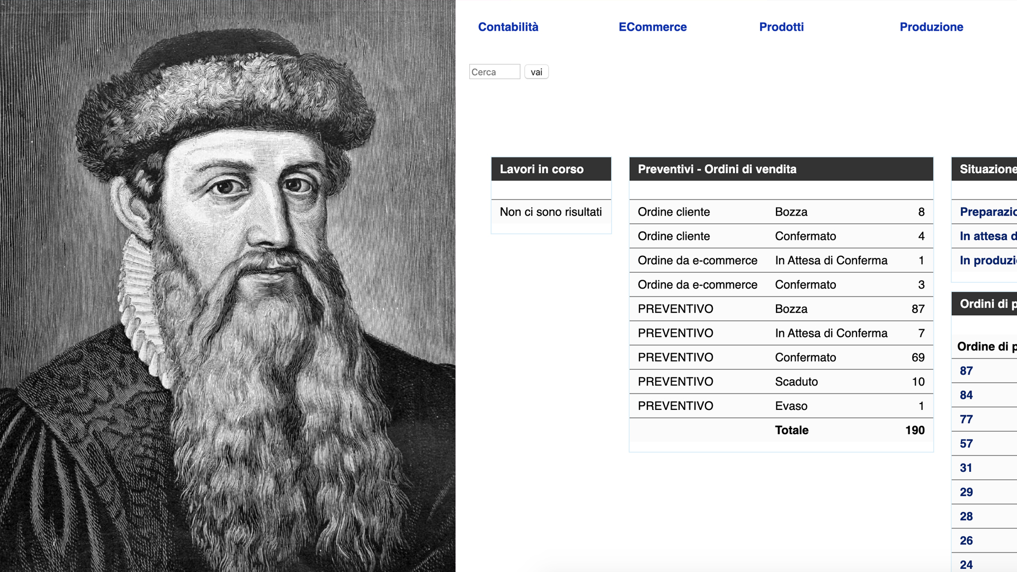Open the Produzione menu
1017x572 pixels.
tap(931, 27)
